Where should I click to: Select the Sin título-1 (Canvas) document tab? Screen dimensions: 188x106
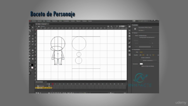click(41, 24)
